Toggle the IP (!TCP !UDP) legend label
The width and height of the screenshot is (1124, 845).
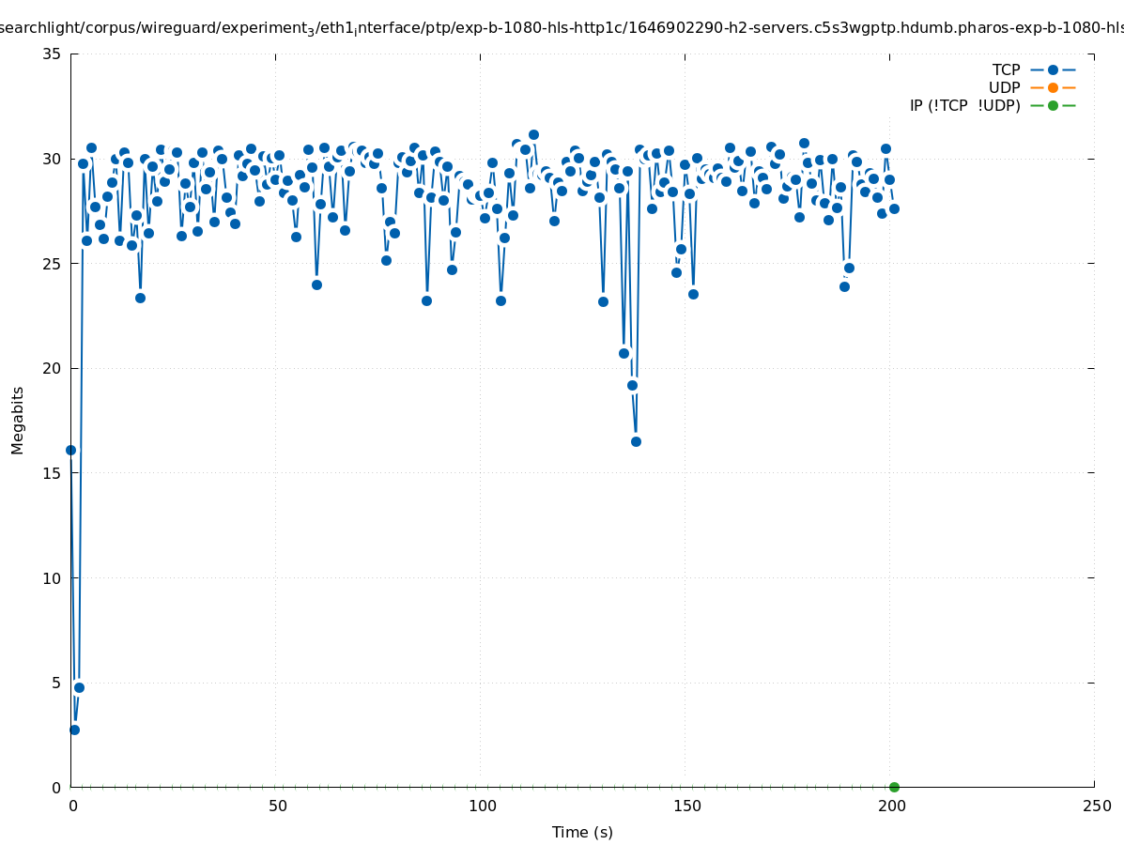(x=964, y=105)
